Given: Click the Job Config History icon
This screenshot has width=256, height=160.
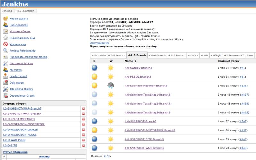Looking at the screenshot, I should pos(5,89).
